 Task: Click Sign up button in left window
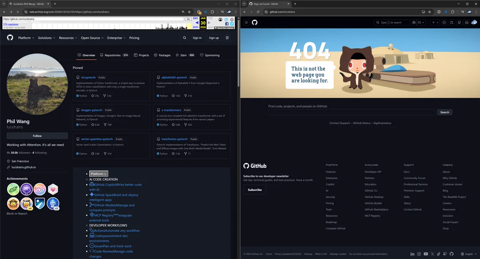click(214, 38)
